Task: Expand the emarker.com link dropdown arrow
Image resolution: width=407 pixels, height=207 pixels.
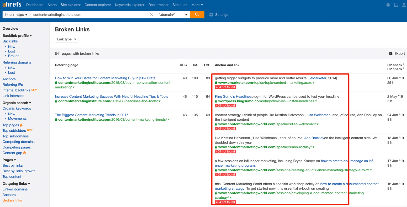Action: (314, 83)
